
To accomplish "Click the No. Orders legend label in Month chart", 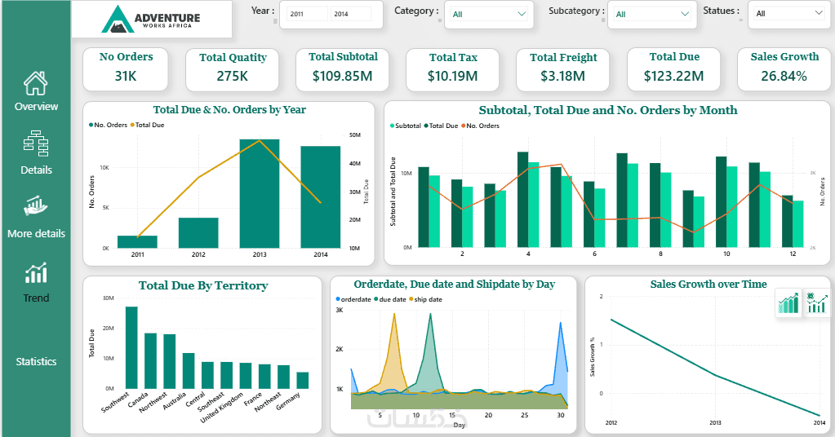I will tap(483, 126).
